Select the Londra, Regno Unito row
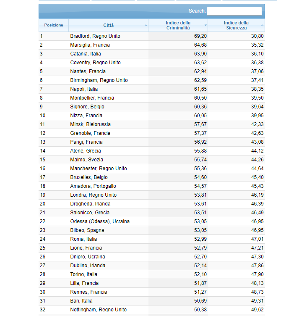 point(93,195)
